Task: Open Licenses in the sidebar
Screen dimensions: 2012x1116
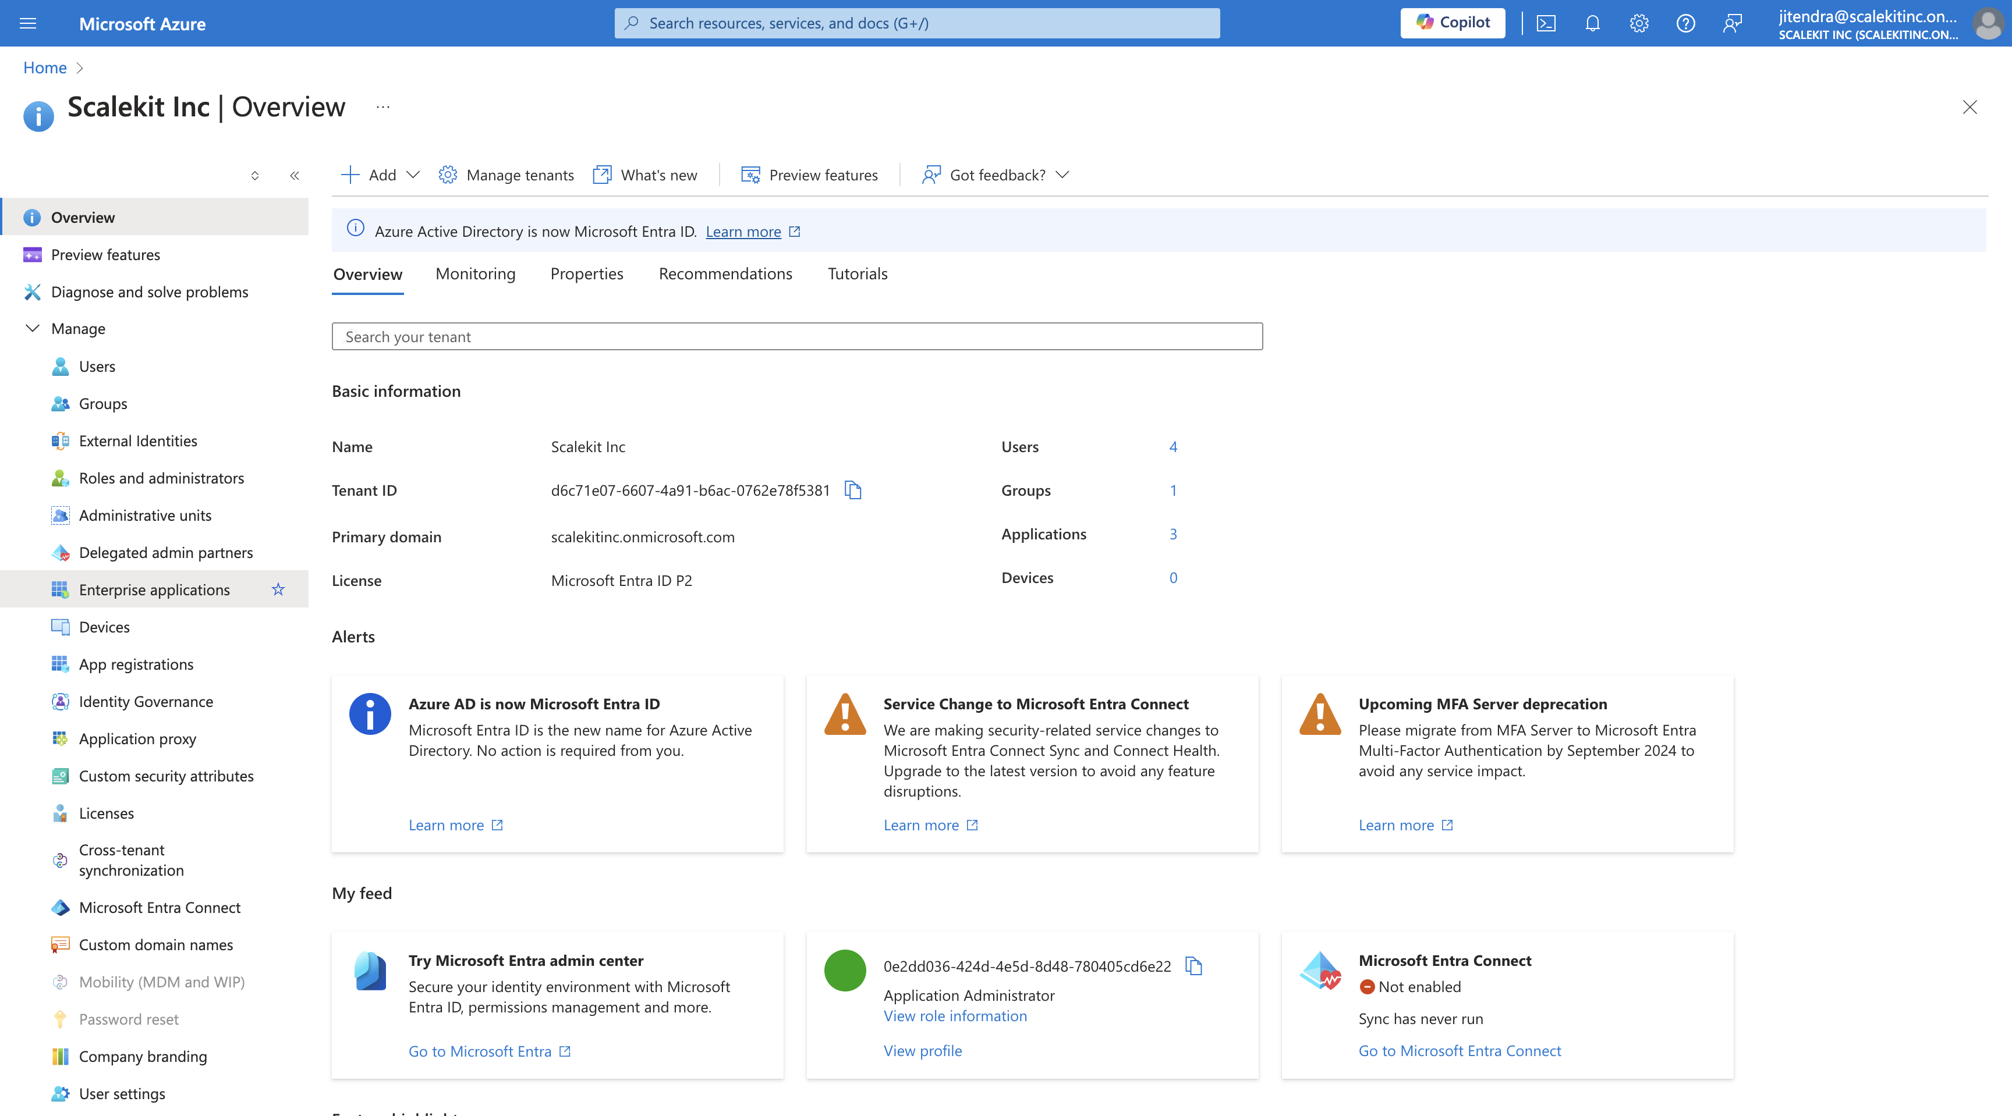Action: [106, 813]
